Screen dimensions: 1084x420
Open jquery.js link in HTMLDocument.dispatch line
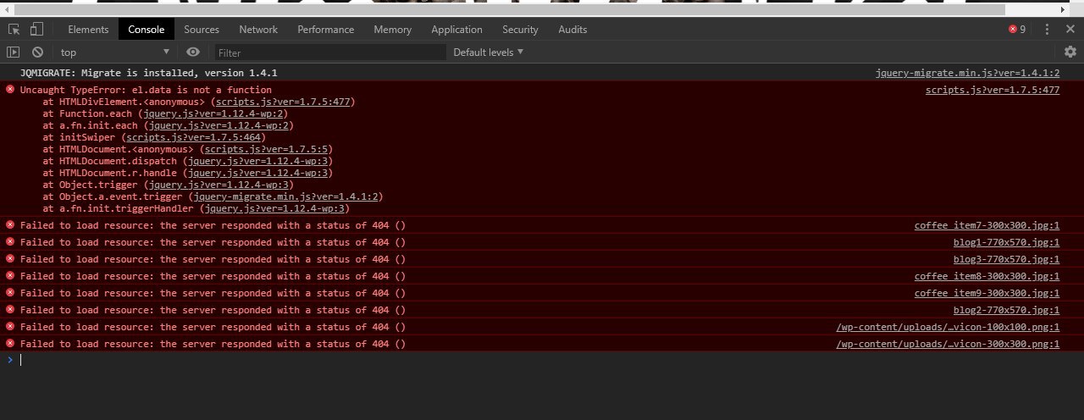click(257, 161)
